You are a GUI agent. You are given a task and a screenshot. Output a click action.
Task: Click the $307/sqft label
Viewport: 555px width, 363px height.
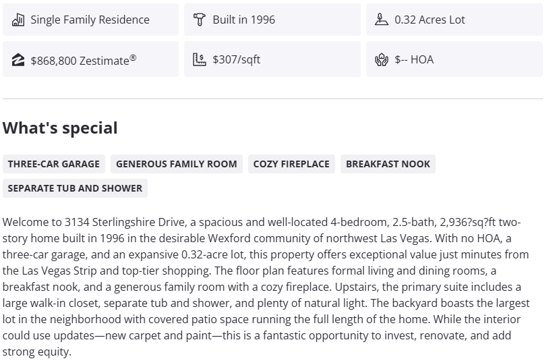236,59
